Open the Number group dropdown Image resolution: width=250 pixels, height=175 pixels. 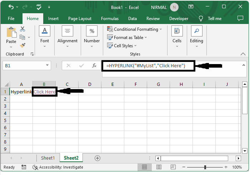[92, 37]
